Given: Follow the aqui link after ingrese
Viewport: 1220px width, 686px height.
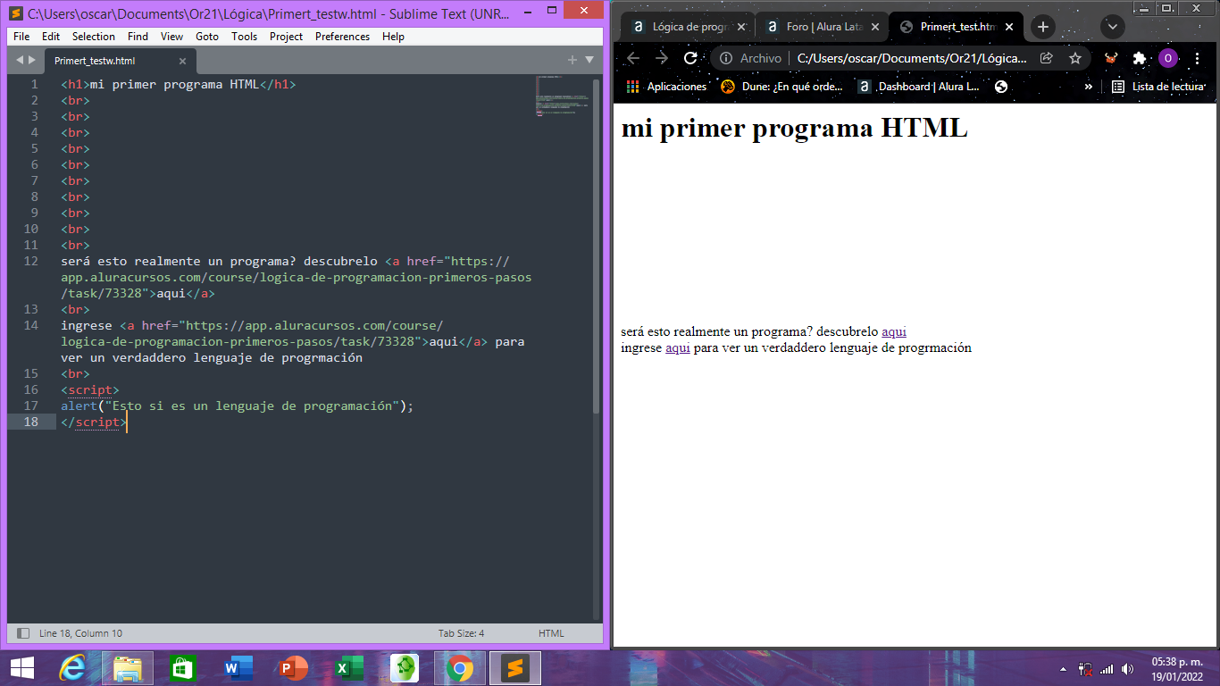Looking at the screenshot, I should click(x=678, y=347).
